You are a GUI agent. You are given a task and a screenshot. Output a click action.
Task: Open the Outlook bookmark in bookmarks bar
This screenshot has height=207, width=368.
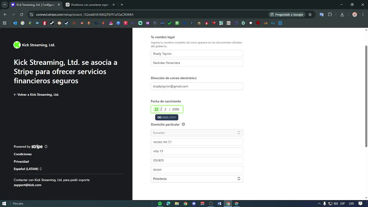pyautogui.click(x=15, y=23)
